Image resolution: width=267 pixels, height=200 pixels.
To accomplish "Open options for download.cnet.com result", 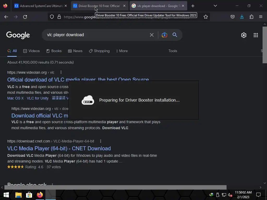I will tap(101, 141).
